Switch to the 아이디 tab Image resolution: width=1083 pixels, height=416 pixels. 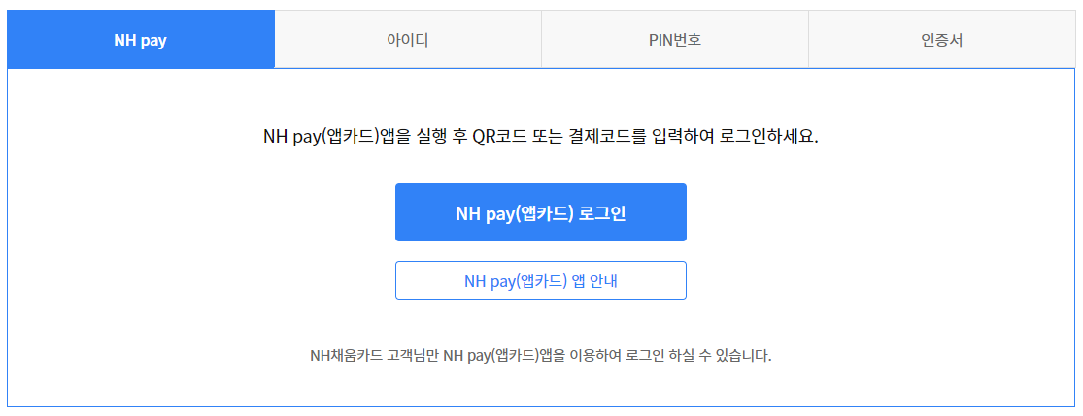pos(408,40)
